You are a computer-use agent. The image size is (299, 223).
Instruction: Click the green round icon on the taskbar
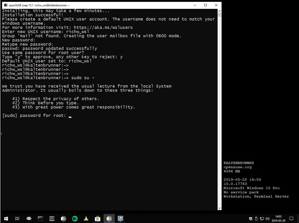75,219
